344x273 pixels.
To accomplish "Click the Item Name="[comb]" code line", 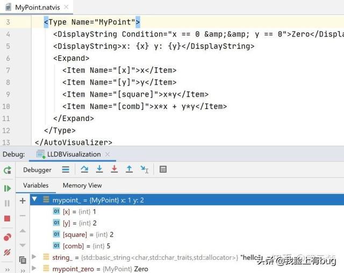I will 145,106.
